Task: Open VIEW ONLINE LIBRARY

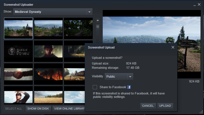Action: click(69, 109)
